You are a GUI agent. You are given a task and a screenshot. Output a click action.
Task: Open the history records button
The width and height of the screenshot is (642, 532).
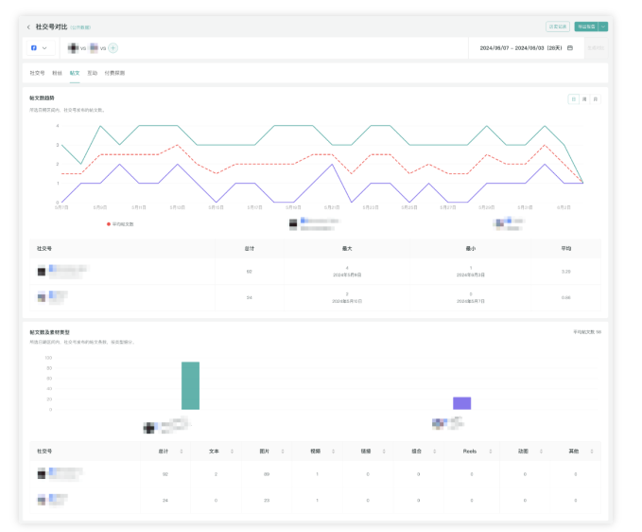tap(558, 27)
